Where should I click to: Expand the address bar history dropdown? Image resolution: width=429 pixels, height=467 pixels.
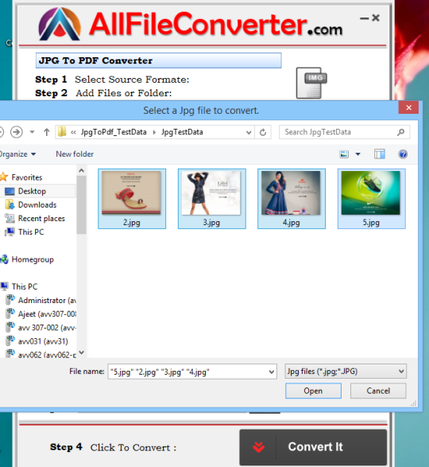point(249,132)
